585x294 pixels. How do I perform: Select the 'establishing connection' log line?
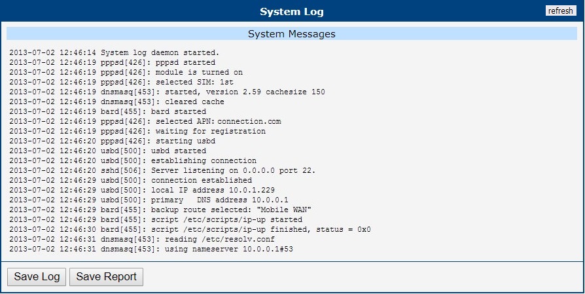(x=133, y=160)
